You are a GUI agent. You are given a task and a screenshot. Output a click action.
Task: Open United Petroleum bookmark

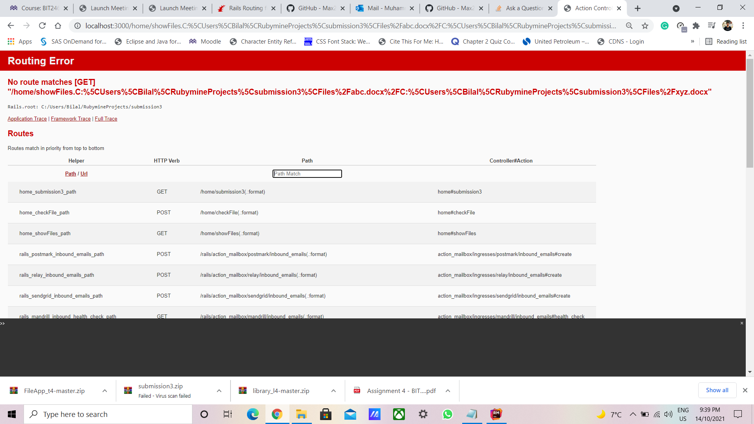556,42
